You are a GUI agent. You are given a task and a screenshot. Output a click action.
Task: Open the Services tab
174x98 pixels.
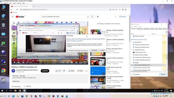pyautogui.click(x=165, y=29)
